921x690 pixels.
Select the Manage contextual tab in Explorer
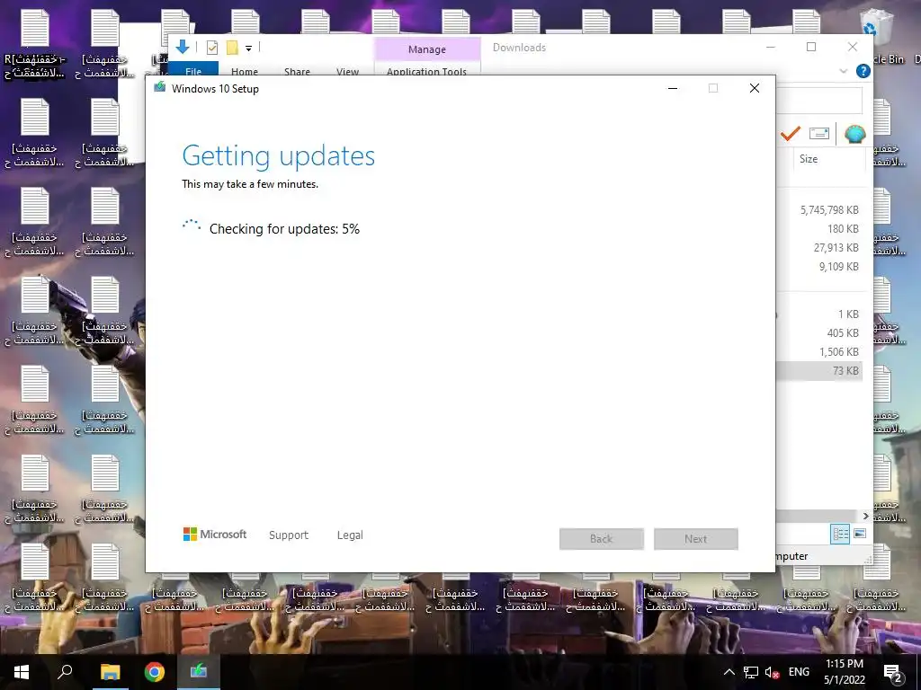427,49
